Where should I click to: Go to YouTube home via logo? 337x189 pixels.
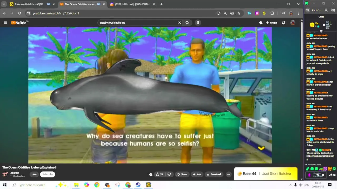18,23
